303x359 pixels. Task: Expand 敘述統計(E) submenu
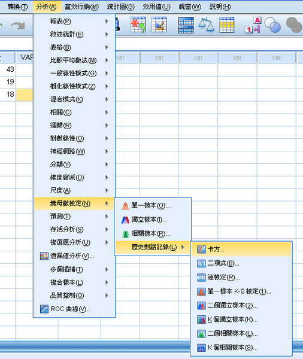74,35
